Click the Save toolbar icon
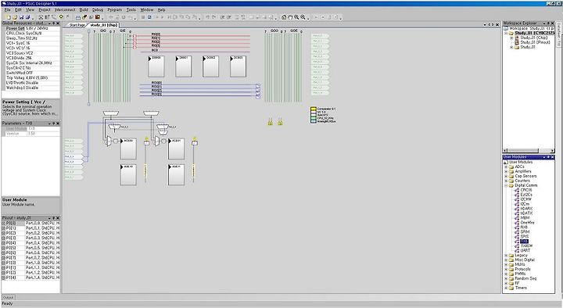Viewport: 563px width, 308px height. (21, 17)
